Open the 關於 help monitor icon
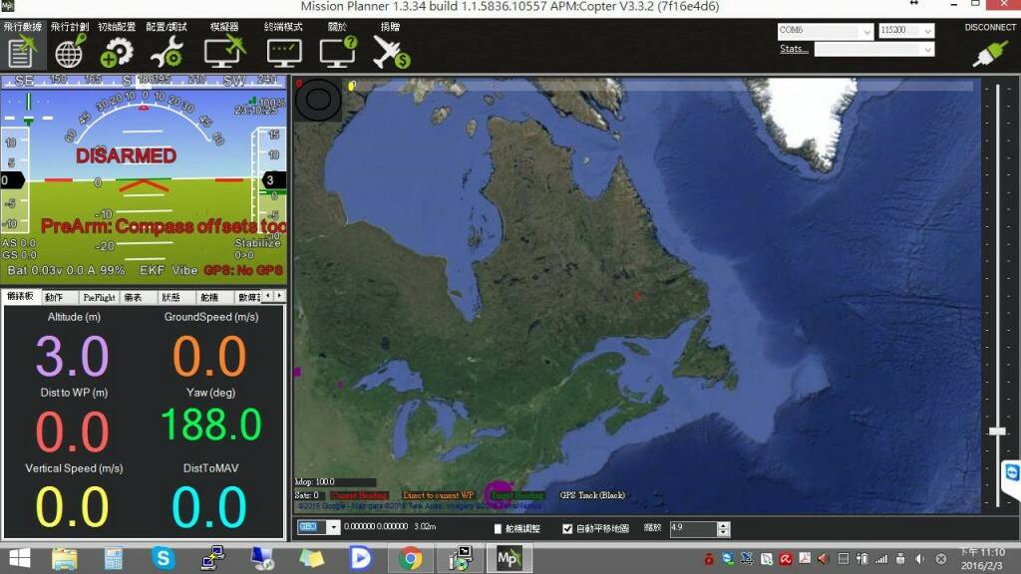Screen dimensions: 1021x574 pyautogui.click(x=338, y=52)
